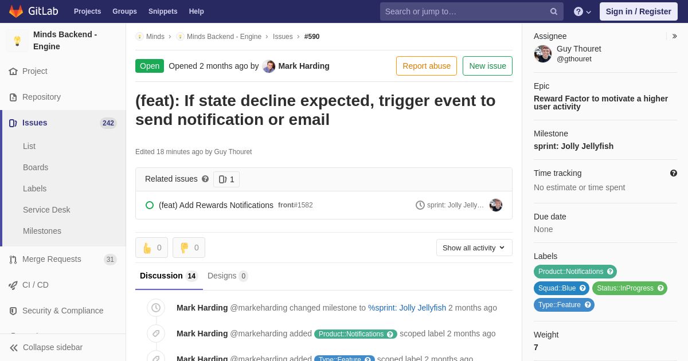Click Time tracking help icon
688x361 pixels.
pyautogui.click(x=674, y=173)
